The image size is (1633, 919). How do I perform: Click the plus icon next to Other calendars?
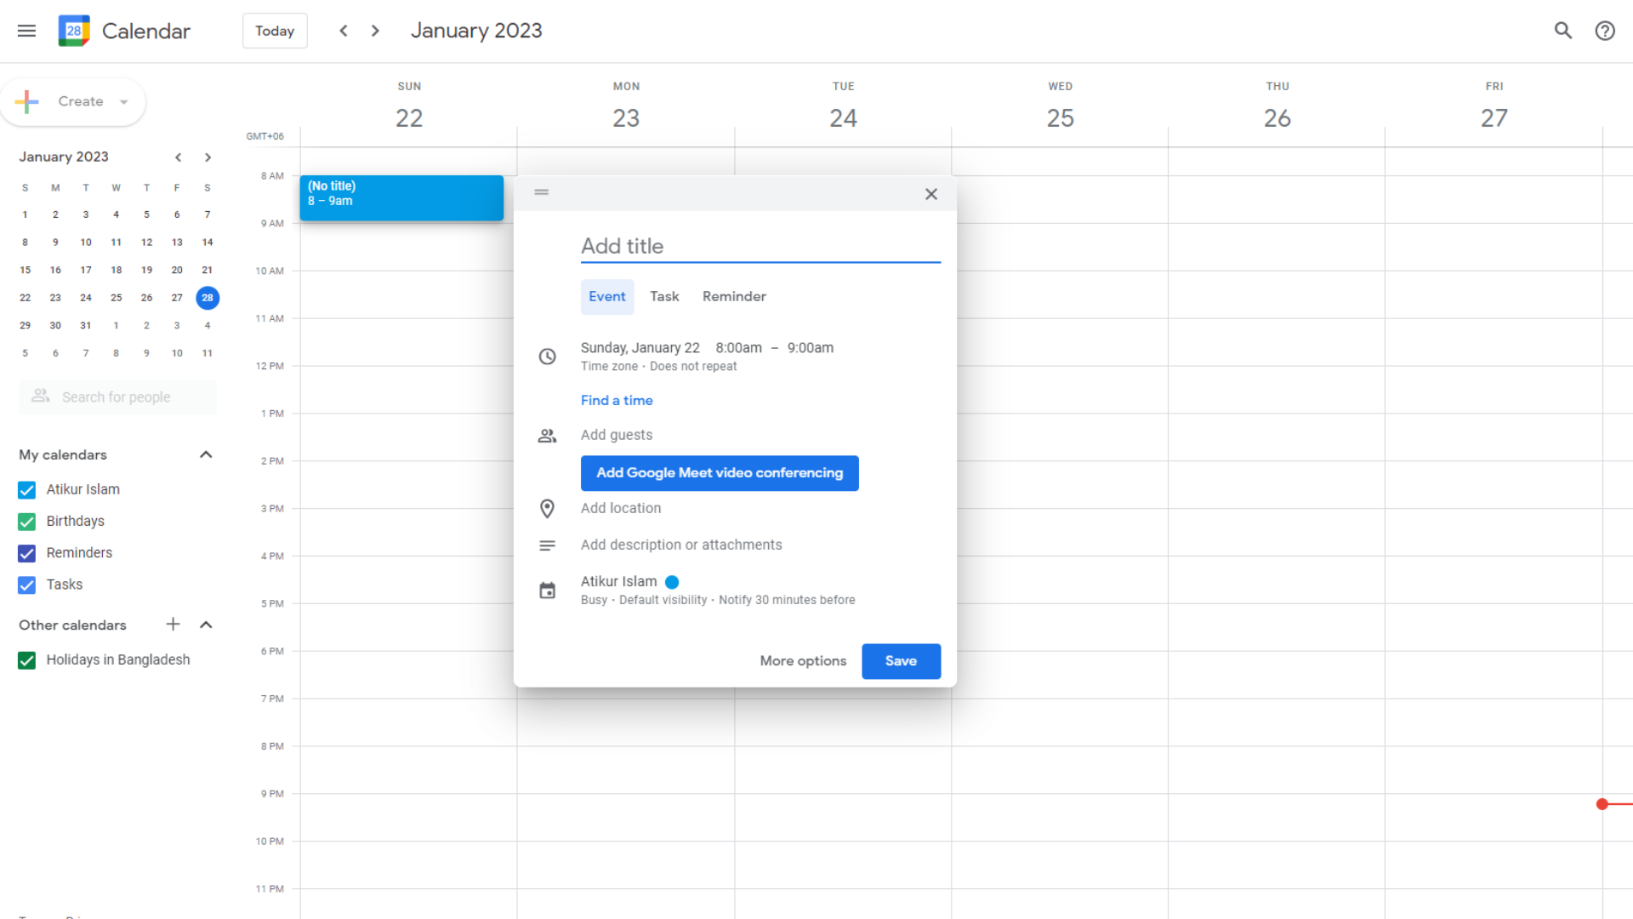point(173,625)
